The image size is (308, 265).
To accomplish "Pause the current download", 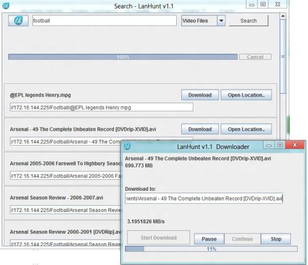I will [x=209, y=239].
